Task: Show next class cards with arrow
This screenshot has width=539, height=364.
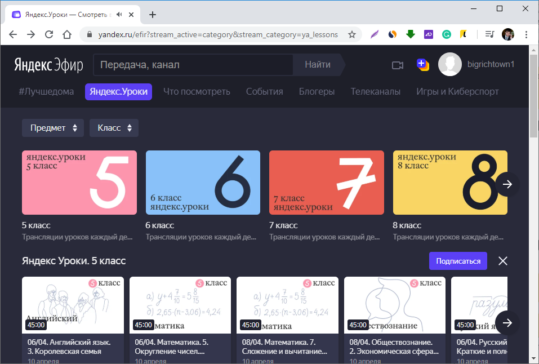Action: (x=507, y=184)
